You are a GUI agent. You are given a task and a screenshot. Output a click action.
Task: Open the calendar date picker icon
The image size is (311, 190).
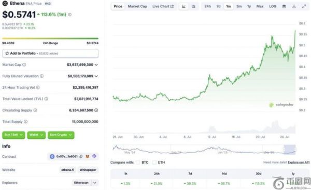(x=284, y=6)
